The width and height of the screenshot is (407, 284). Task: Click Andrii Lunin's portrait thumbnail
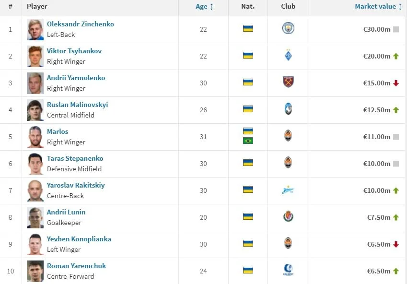tap(35, 217)
